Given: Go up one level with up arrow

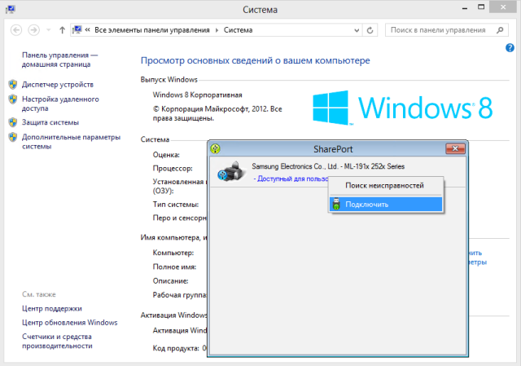Looking at the screenshot, I should coord(62,30).
